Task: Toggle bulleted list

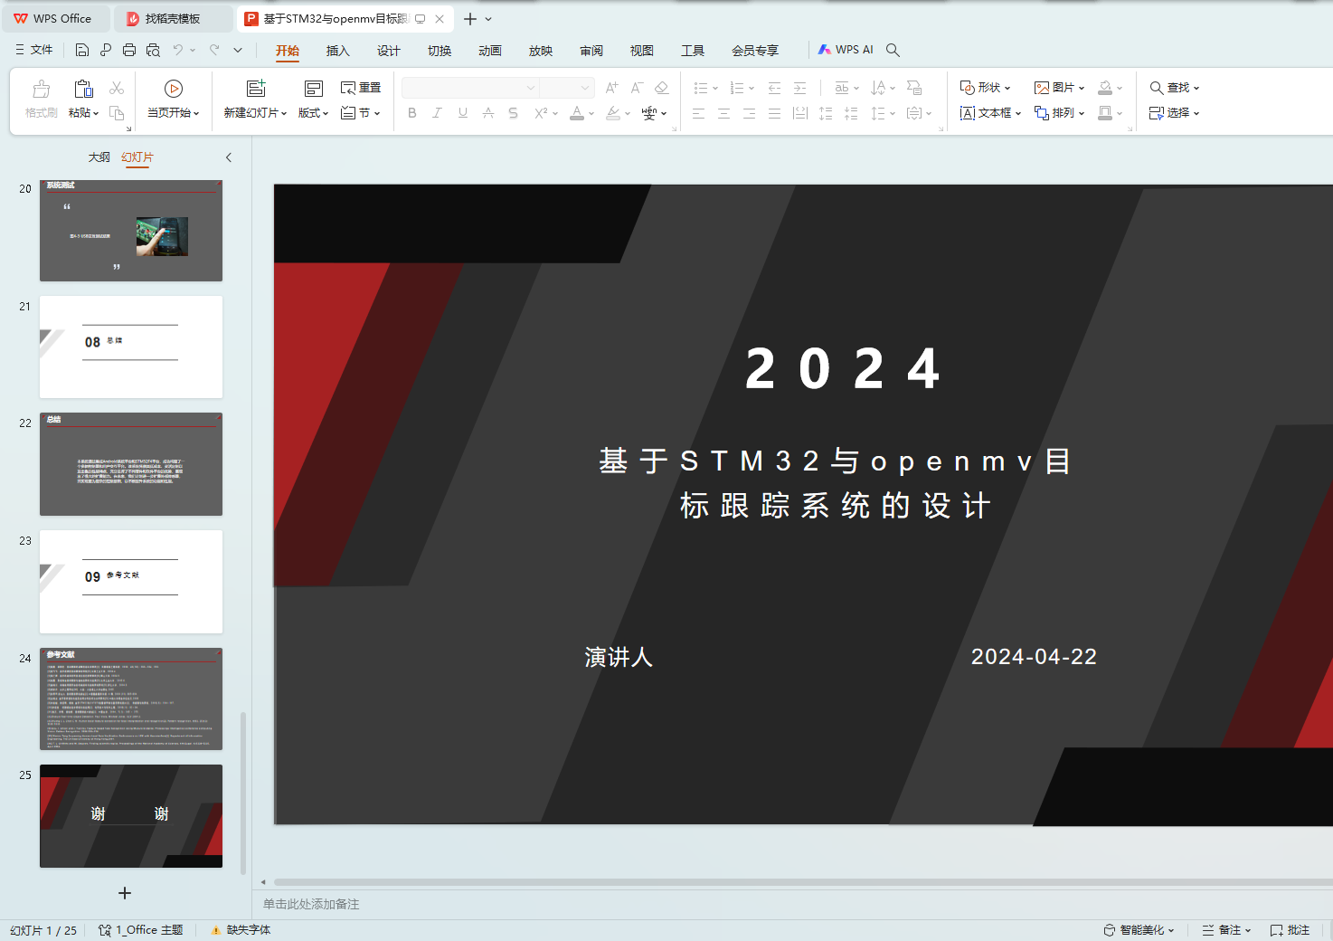Action: 701,88
